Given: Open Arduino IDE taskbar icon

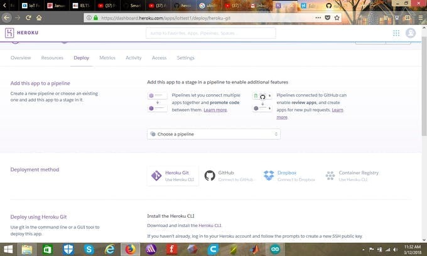Looking at the screenshot, I should point(275,250).
